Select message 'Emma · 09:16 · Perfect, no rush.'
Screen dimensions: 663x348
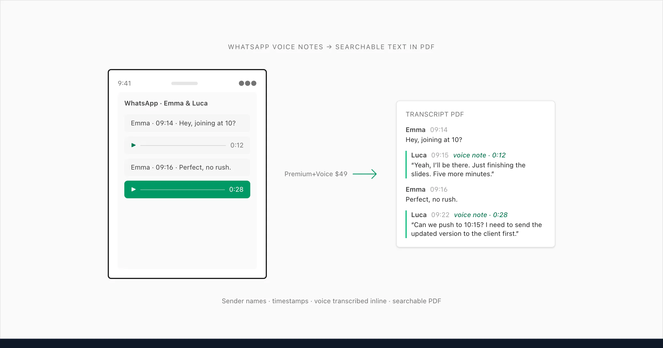(x=187, y=167)
